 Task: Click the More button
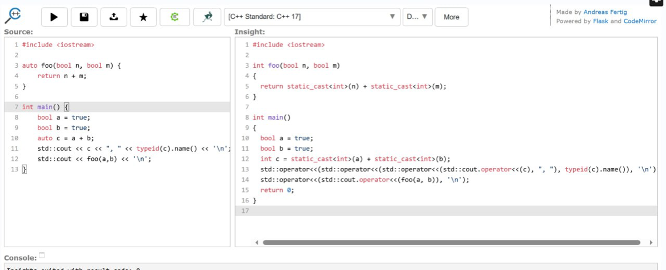pos(451,17)
